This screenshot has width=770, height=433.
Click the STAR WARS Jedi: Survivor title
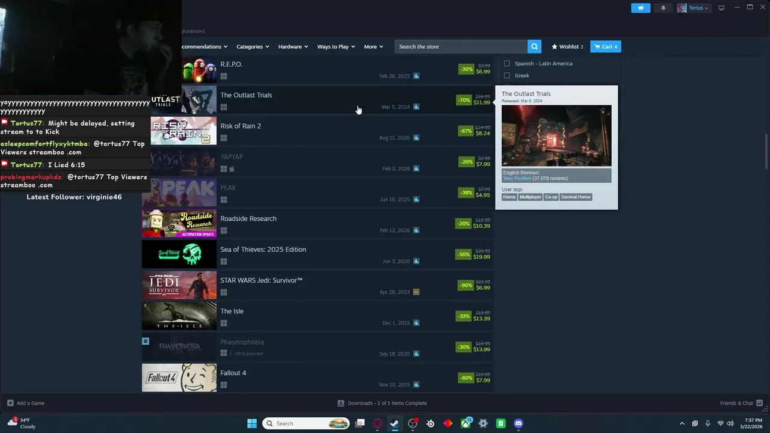[x=262, y=280]
